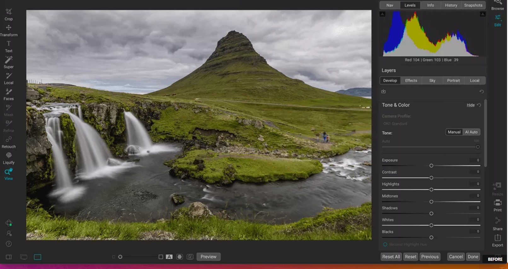Switch to the Nav tab
The image size is (508, 269).
[x=390, y=5]
